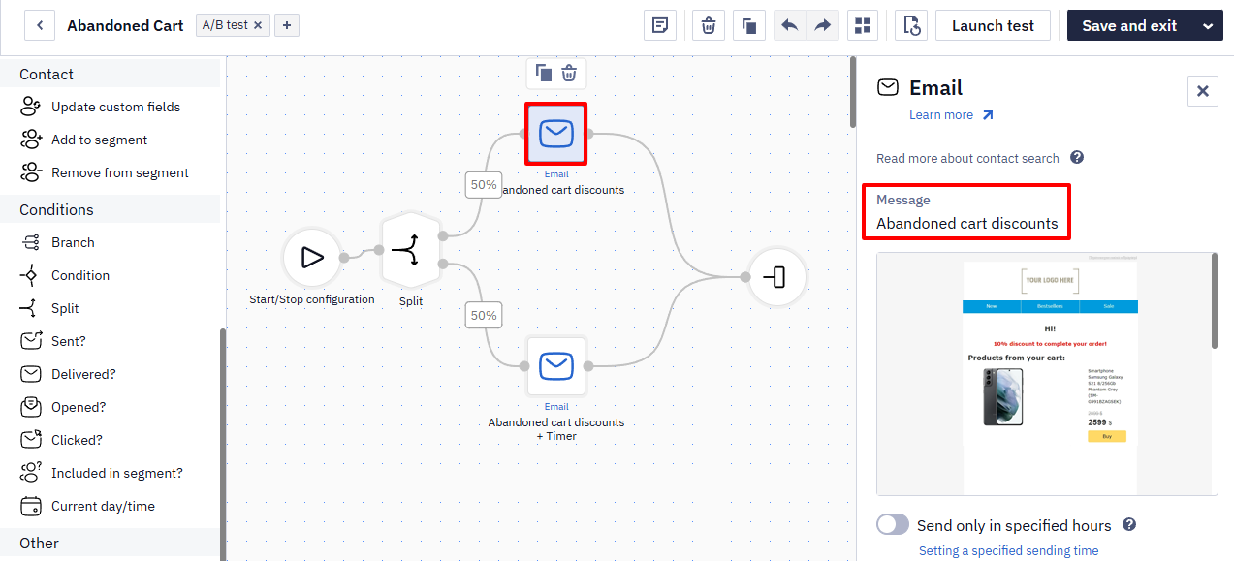This screenshot has width=1234, height=561.
Task: Close the Email settings panel
Action: pyautogui.click(x=1202, y=91)
